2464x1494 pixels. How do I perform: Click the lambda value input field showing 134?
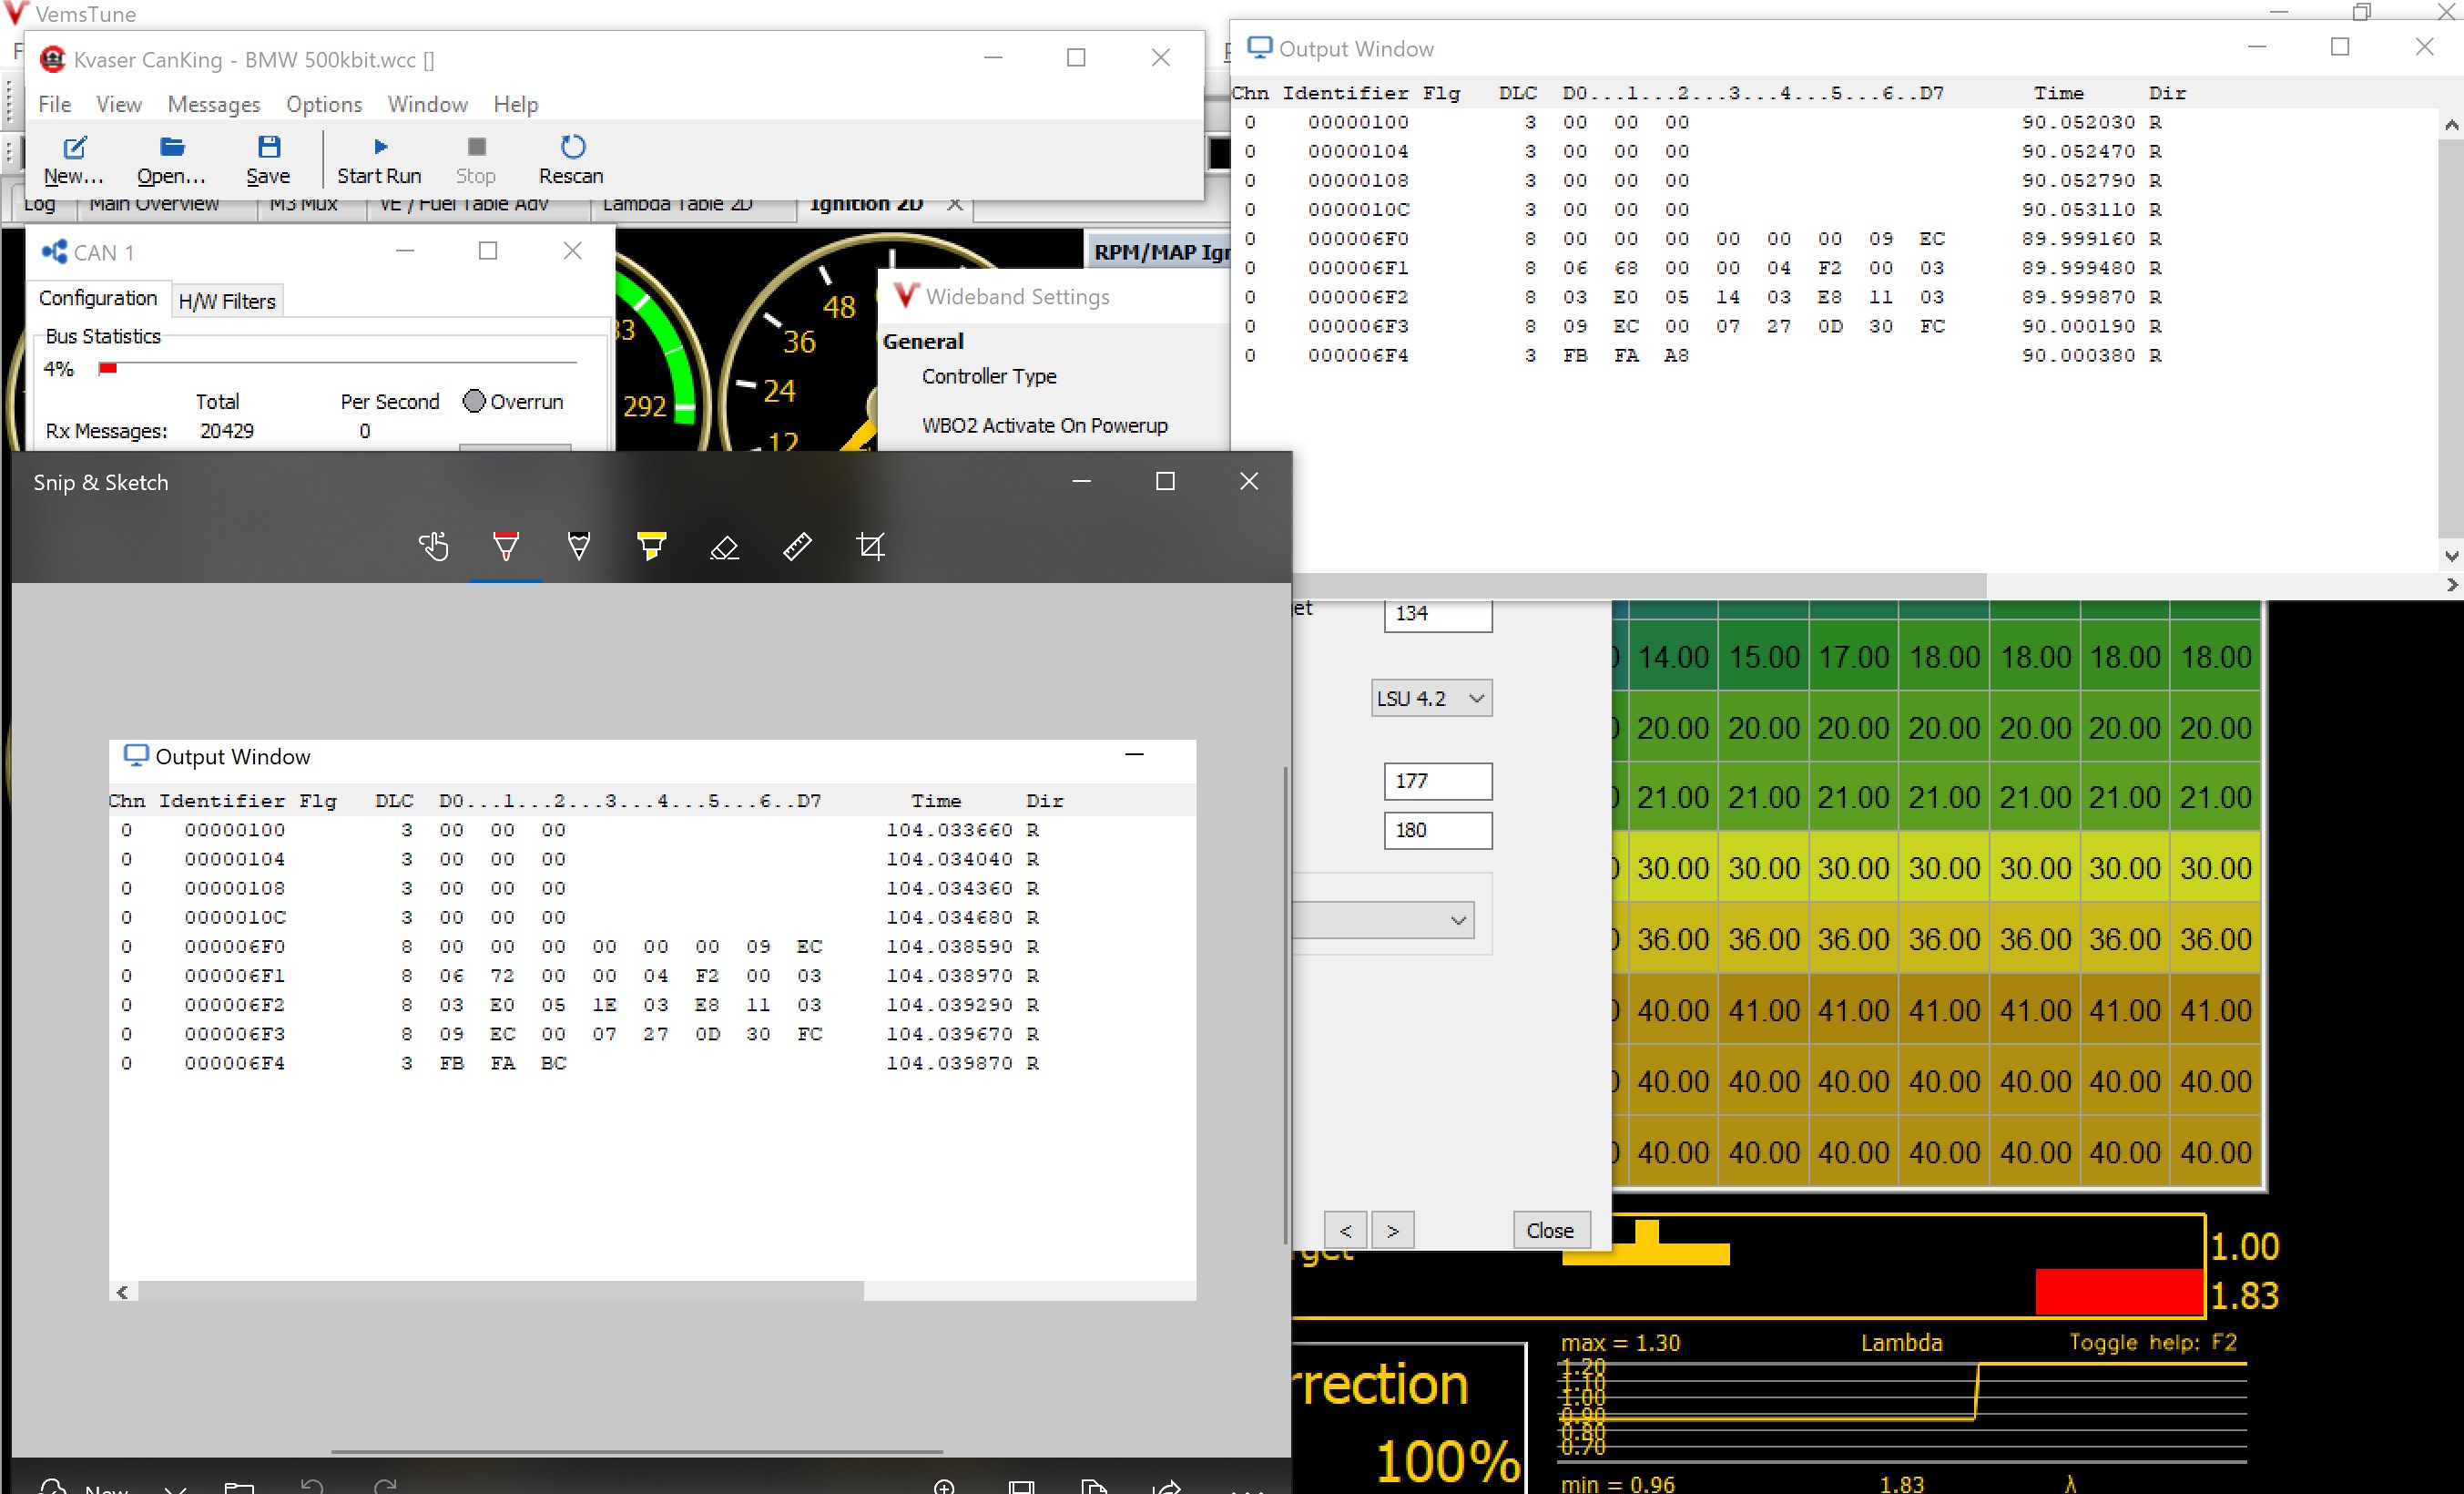[1434, 611]
